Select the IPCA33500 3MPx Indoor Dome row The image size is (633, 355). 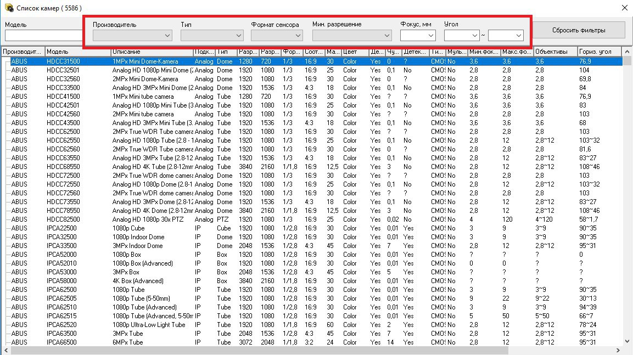tap(316, 246)
